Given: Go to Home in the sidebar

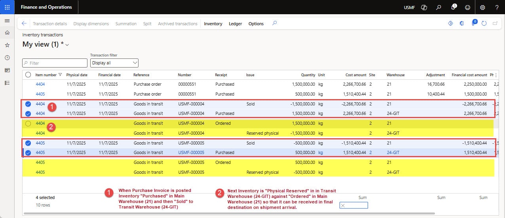Looking at the screenshot, I should (x=7, y=33).
